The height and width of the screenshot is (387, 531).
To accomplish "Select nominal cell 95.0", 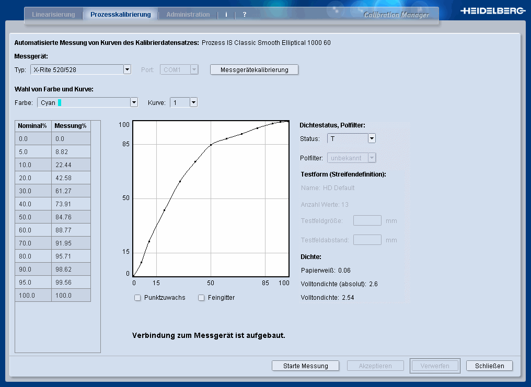I will (x=33, y=283).
